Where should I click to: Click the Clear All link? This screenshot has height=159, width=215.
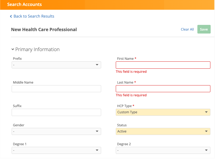click(187, 29)
